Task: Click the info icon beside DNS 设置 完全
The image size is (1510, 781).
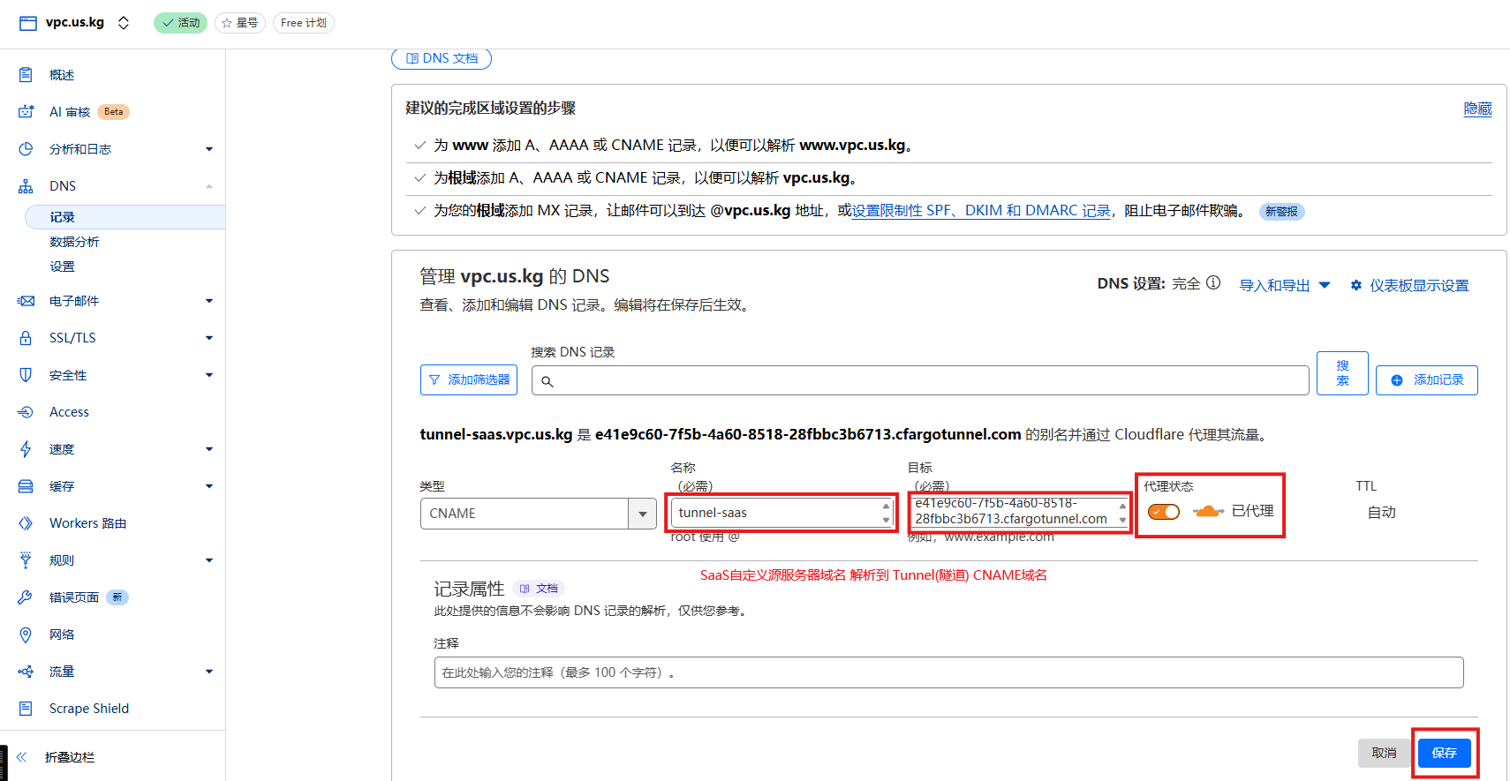Action: tap(1213, 282)
